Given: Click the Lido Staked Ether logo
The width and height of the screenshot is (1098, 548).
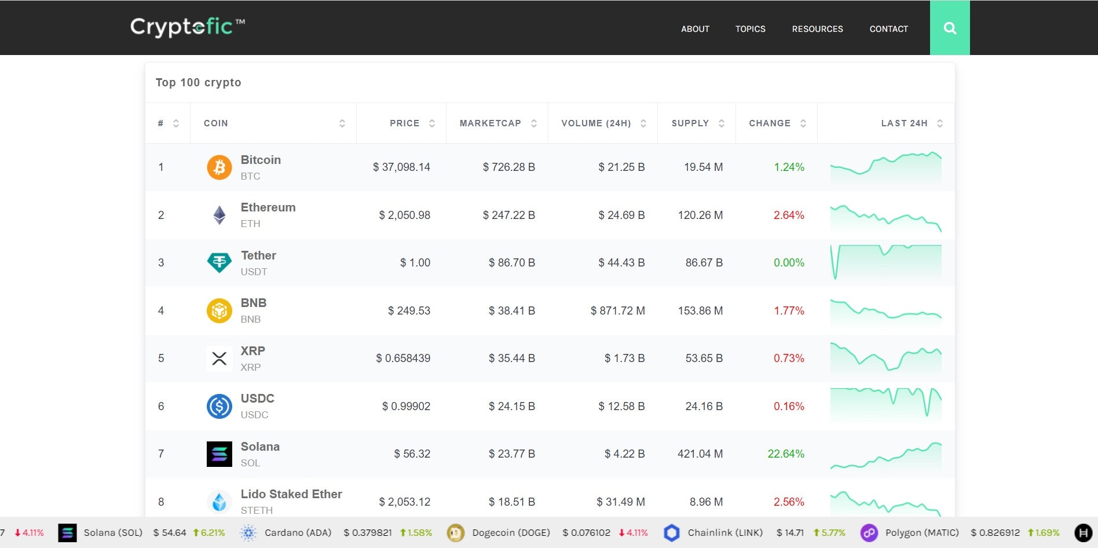Looking at the screenshot, I should pyautogui.click(x=219, y=502).
